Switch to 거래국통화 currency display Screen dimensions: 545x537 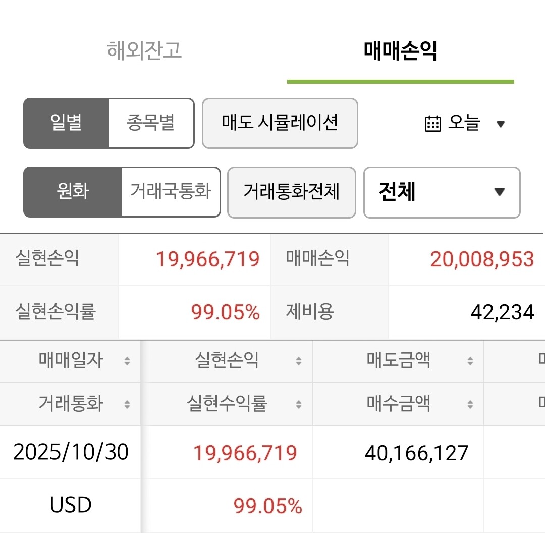point(171,192)
